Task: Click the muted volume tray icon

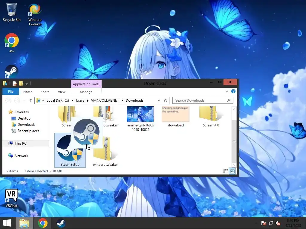Action: [278, 223]
